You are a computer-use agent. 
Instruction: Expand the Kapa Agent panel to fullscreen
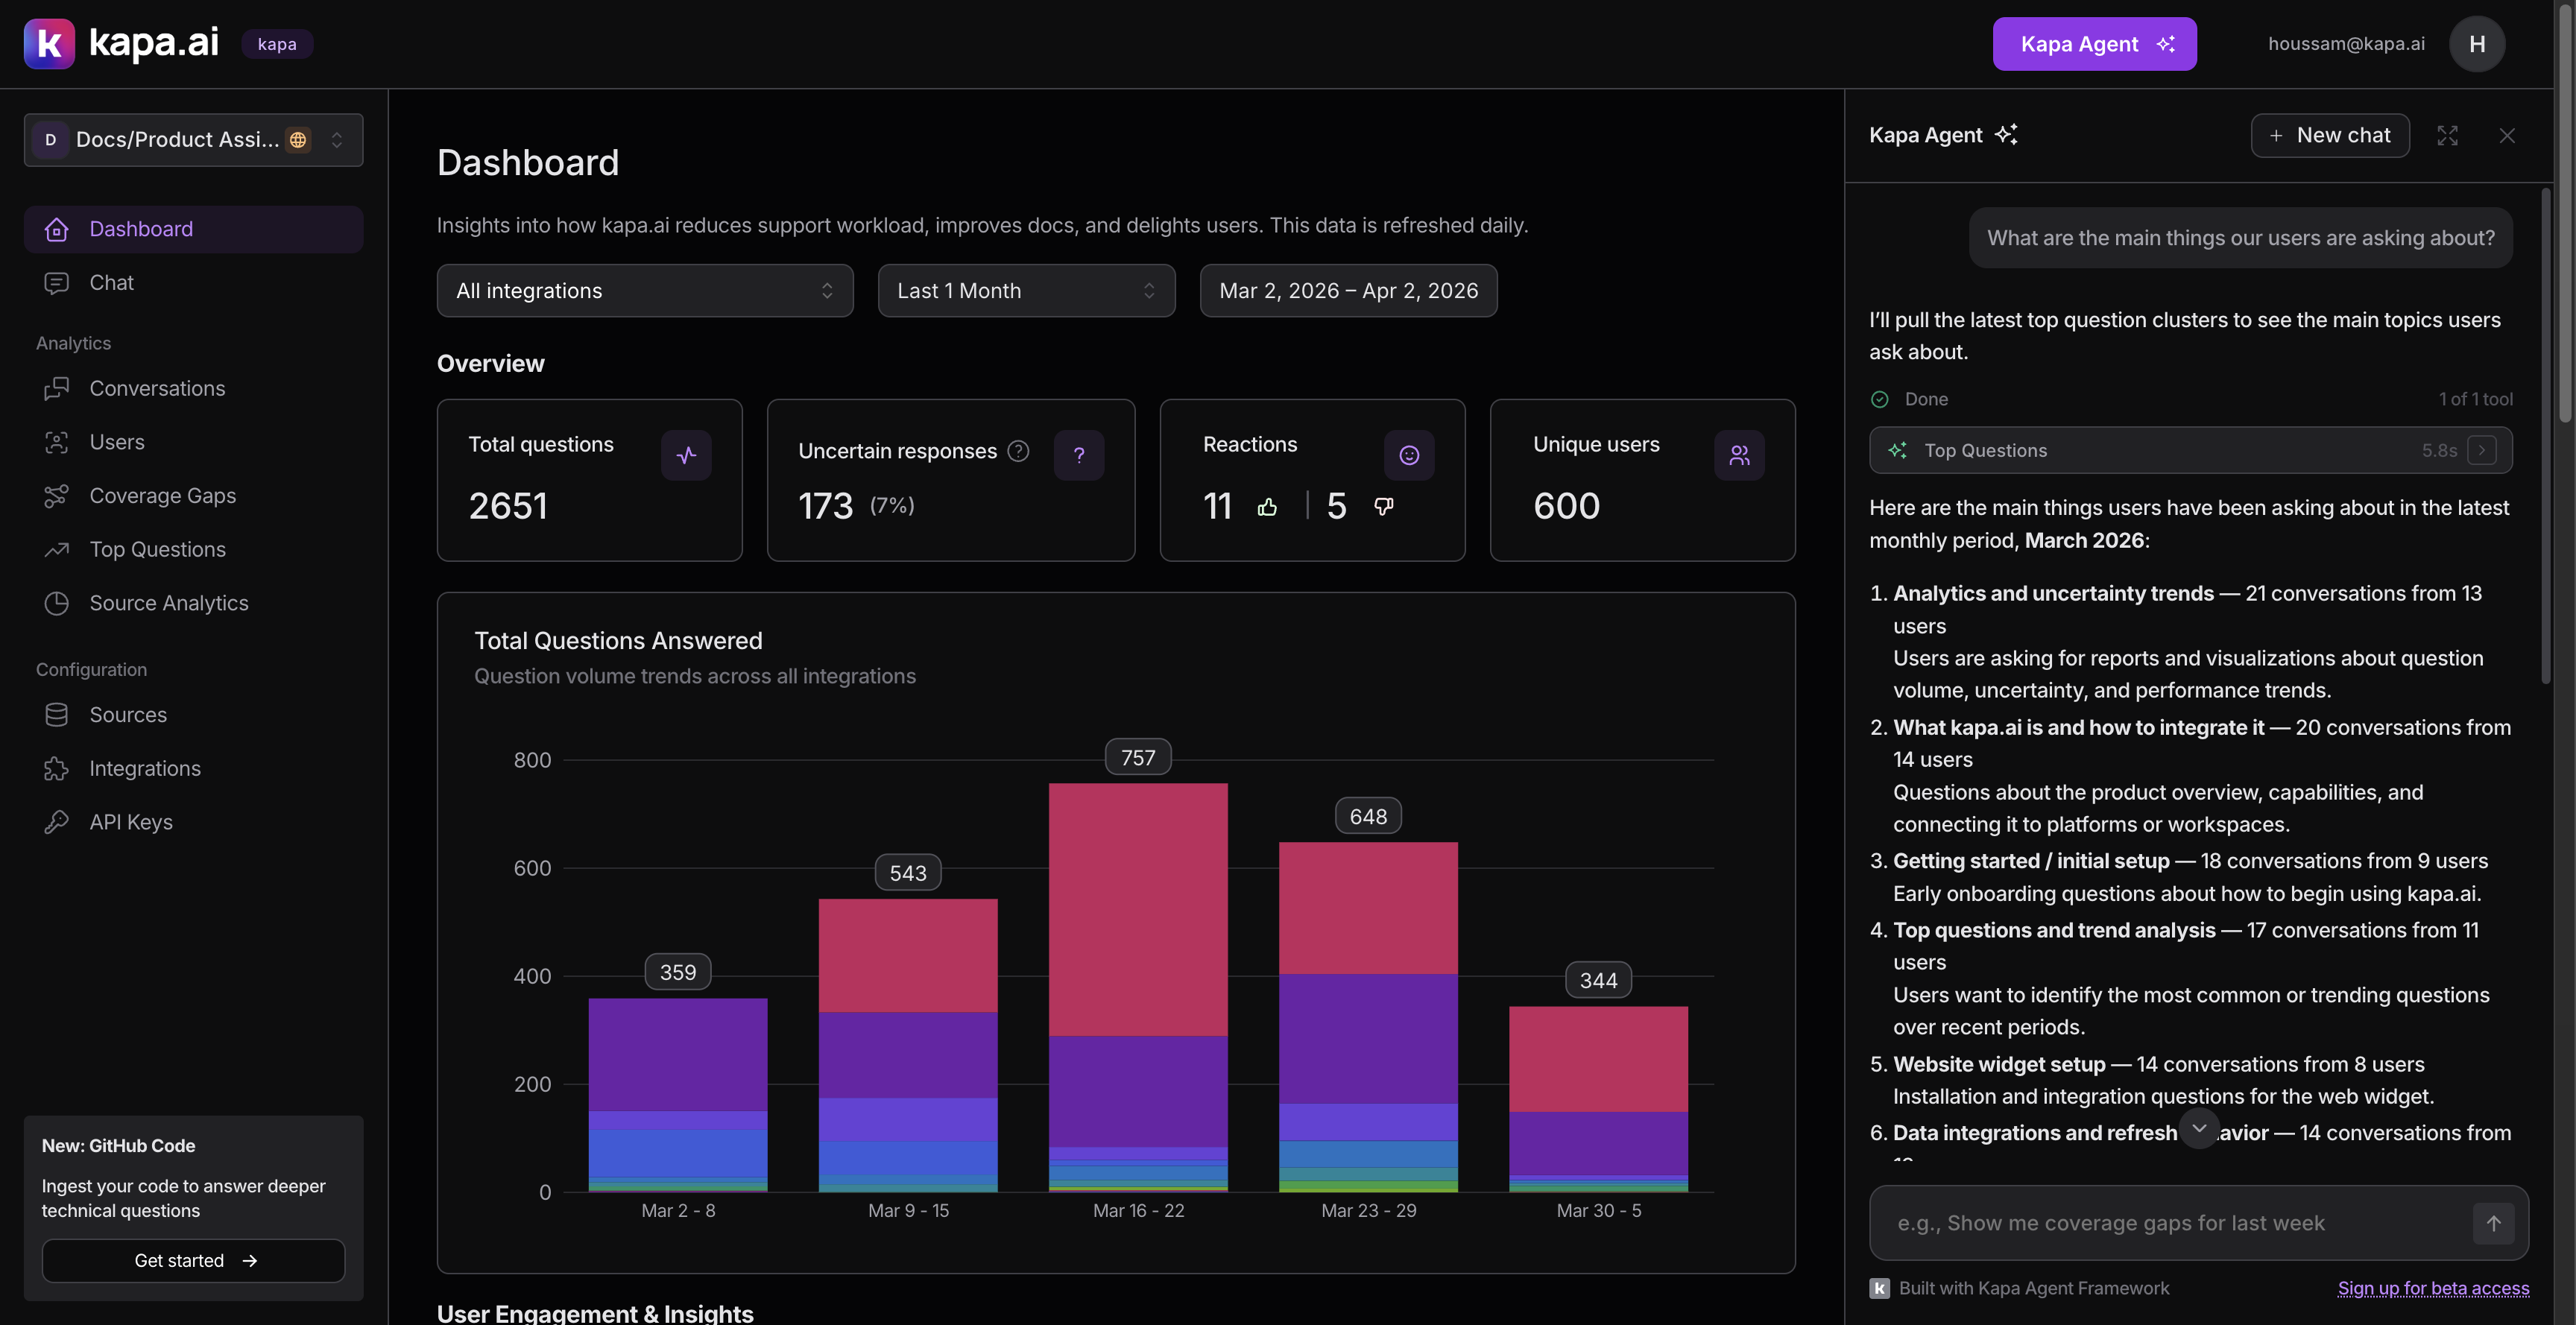pos(2448,135)
